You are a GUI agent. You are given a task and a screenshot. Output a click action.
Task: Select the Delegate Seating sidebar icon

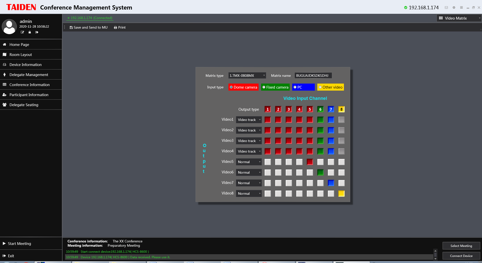pos(5,105)
